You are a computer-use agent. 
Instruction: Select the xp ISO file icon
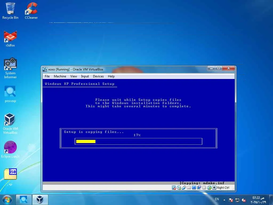[x=10, y=177]
